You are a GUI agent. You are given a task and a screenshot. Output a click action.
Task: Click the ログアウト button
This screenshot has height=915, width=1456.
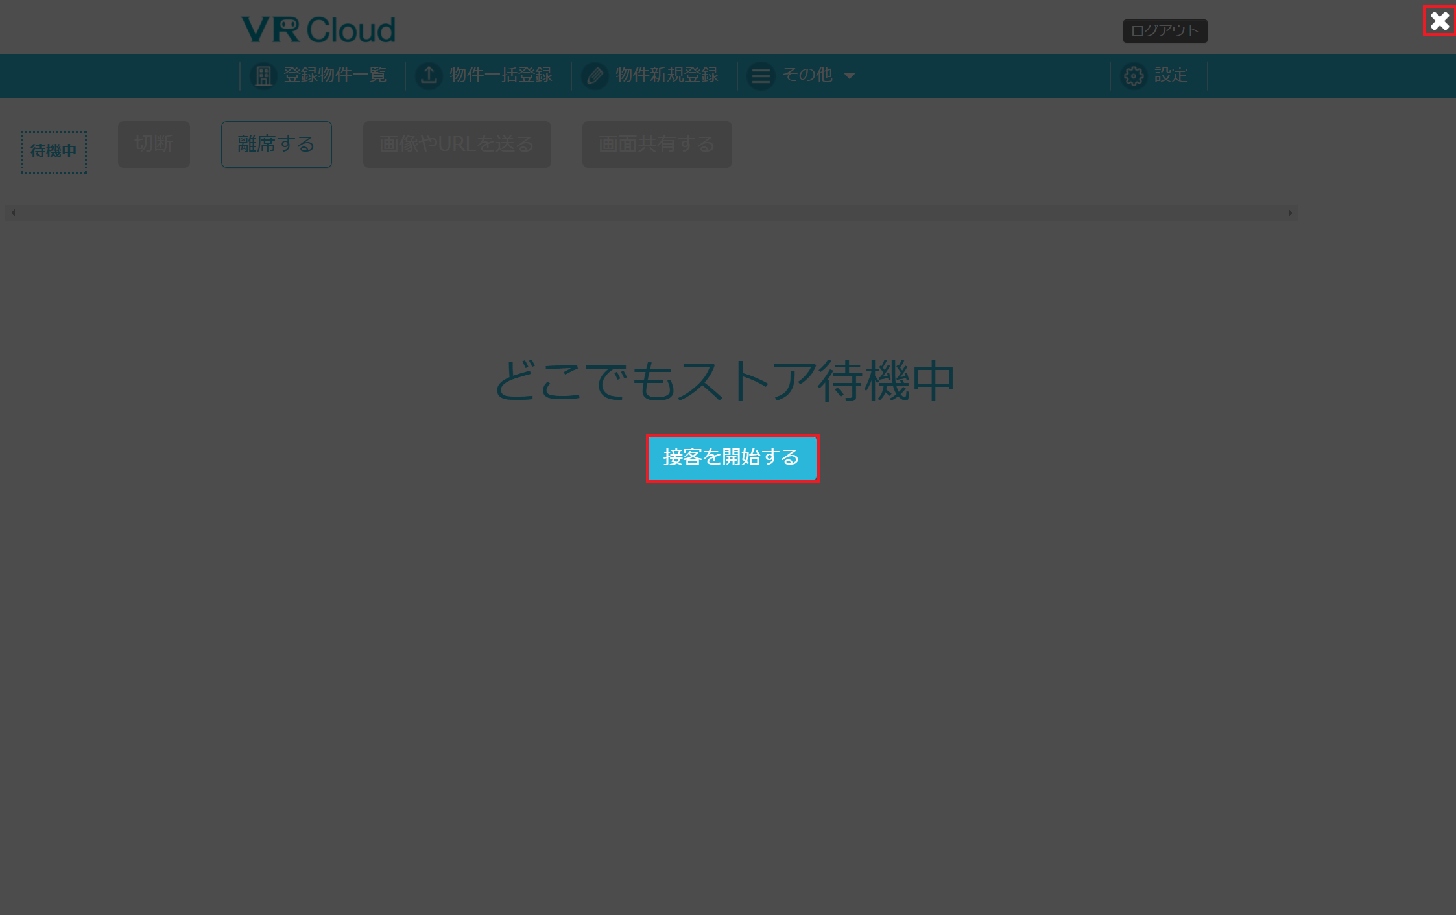click(x=1165, y=30)
